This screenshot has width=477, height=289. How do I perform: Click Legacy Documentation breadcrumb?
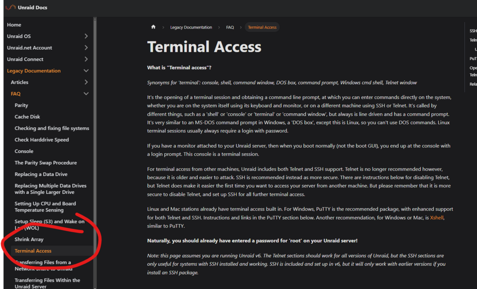click(191, 27)
